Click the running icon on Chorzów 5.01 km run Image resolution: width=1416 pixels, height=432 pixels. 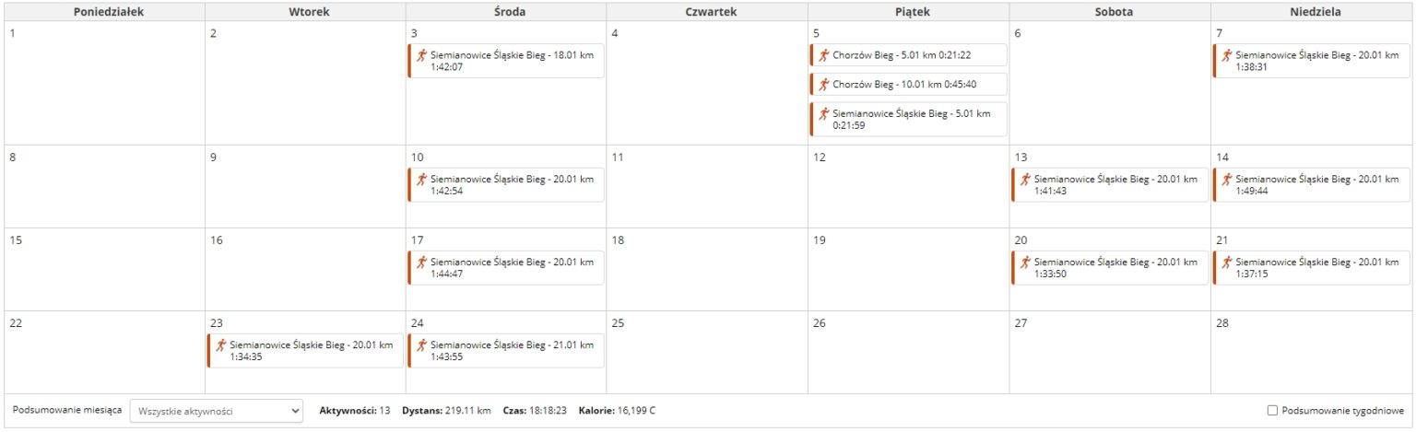(823, 55)
